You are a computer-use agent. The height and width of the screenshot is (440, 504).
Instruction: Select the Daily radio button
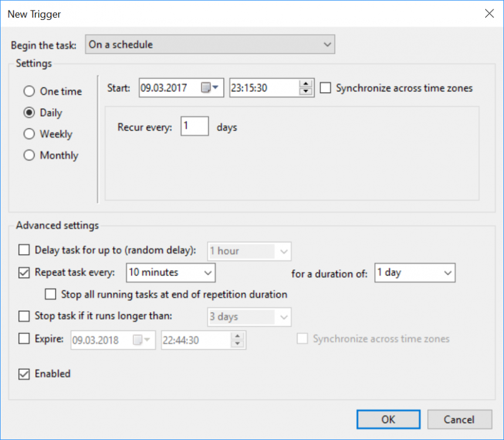29,113
